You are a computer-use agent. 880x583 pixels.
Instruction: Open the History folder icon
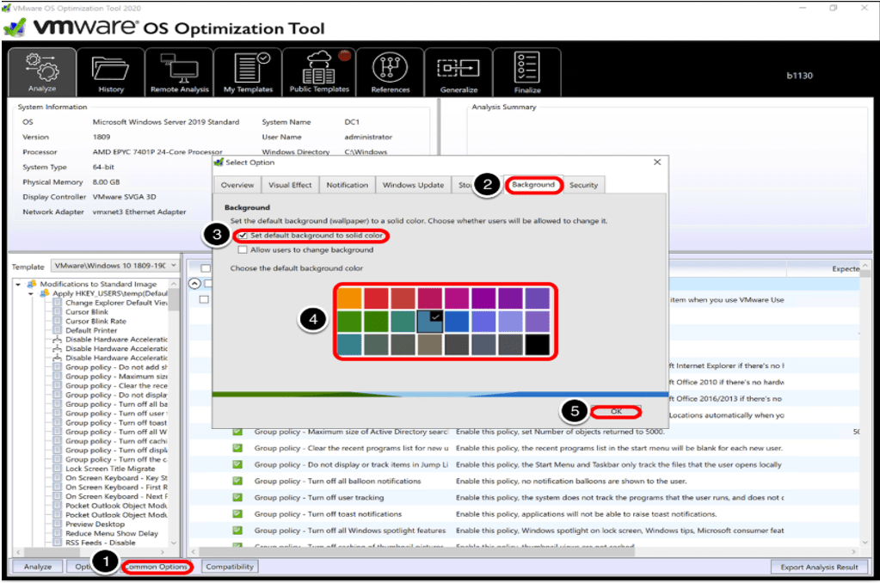[x=110, y=72]
